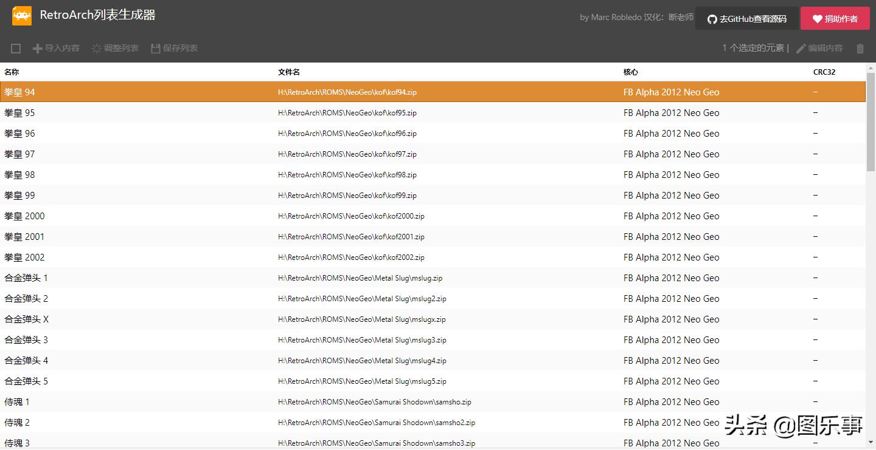This screenshot has width=876, height=450.
Task: Click the 核心 column header
Action: [x=631, y=72]
